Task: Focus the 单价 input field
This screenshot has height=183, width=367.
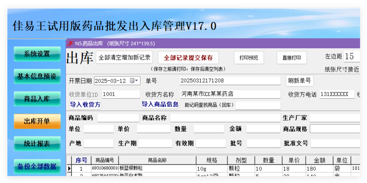Action: pos(154,129)
